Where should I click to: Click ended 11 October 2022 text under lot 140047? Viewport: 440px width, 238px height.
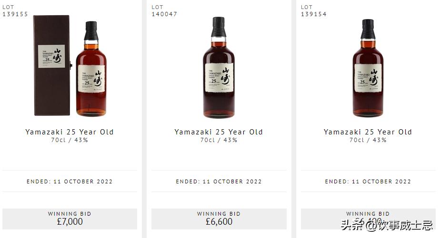pyautogui.click(x=219, y=181)
